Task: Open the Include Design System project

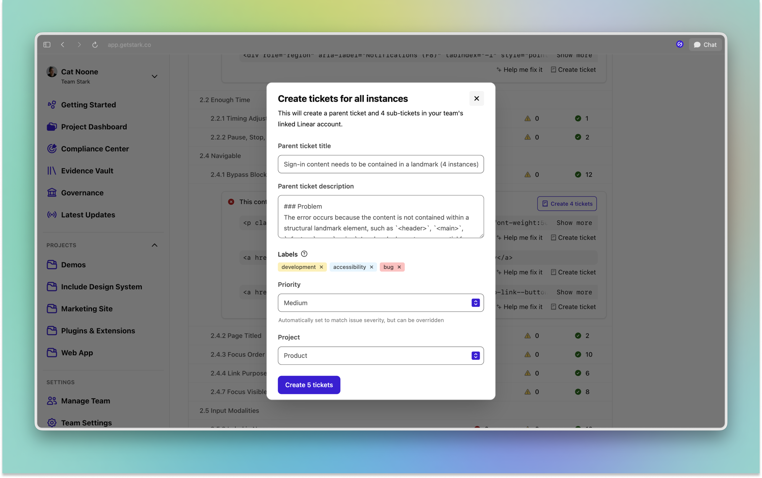Action: tap(101, 287)
